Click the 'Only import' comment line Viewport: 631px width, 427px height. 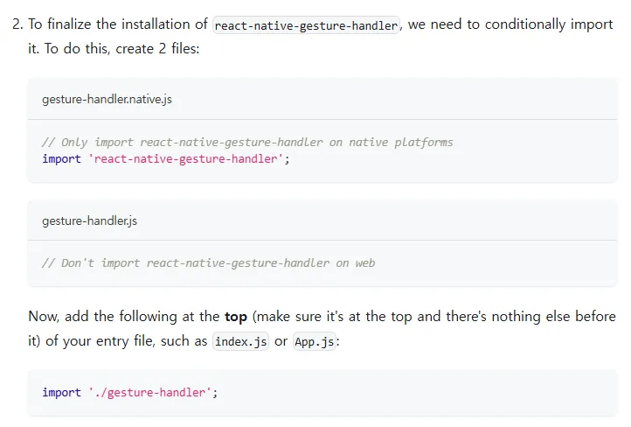(x=247, y=143)
